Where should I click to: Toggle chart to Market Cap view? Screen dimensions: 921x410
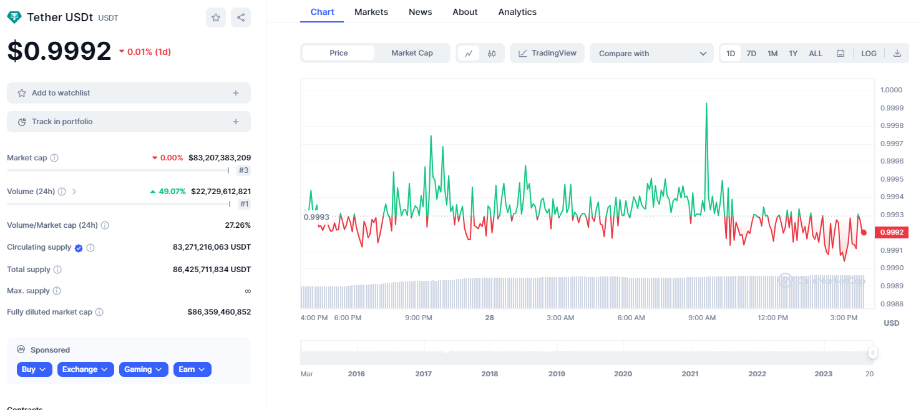(412, 53)
